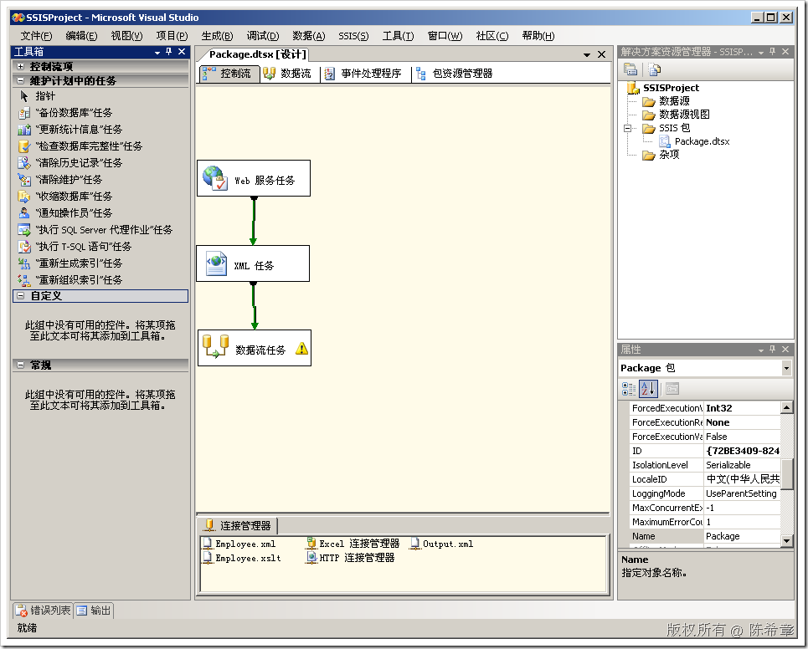This screenshot has width=808, height=649.
Task: Switch to the 数据流 tab
Action: [287, 74]
